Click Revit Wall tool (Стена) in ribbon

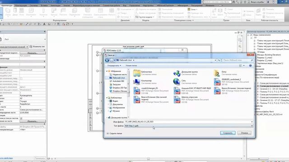(x=8, y=12)
